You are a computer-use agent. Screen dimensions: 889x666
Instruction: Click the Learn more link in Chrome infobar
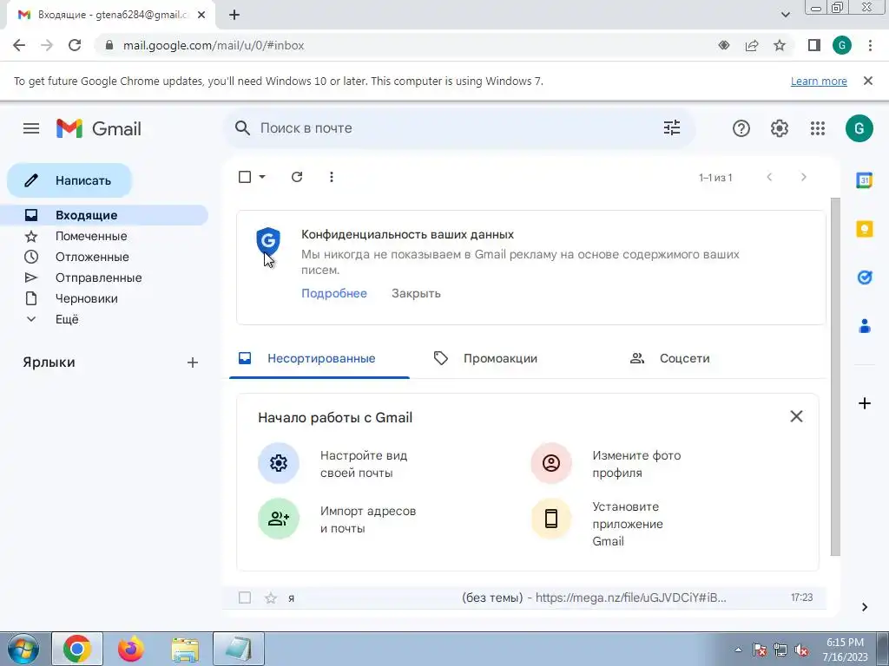819,81
